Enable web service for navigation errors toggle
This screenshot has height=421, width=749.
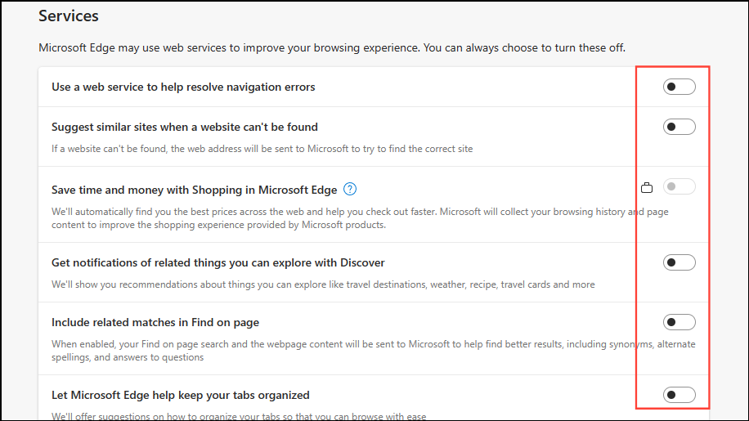coord(679,87)
